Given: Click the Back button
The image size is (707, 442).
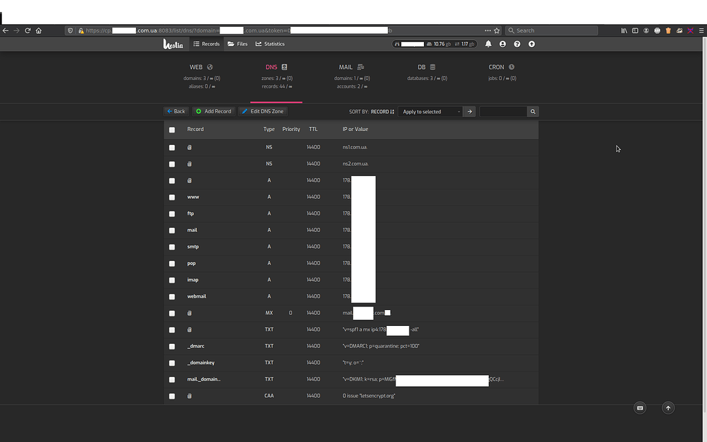Looking at the screenshot, I should tap(176, 111).
